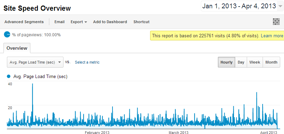Click the February 2013 axis label
284x134 pixels.
[x=97, y=132]
